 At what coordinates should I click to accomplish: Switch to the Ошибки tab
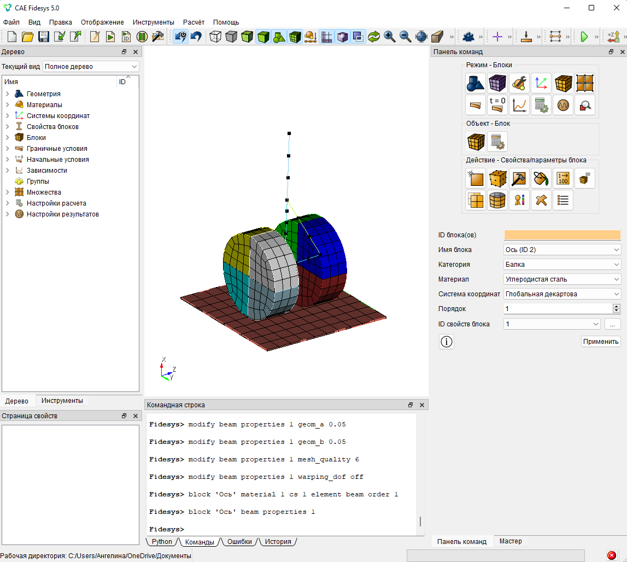[239, 542]
